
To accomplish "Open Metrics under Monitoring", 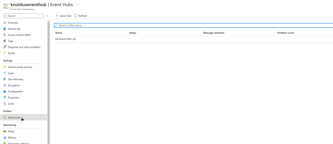I will (12, 138).
